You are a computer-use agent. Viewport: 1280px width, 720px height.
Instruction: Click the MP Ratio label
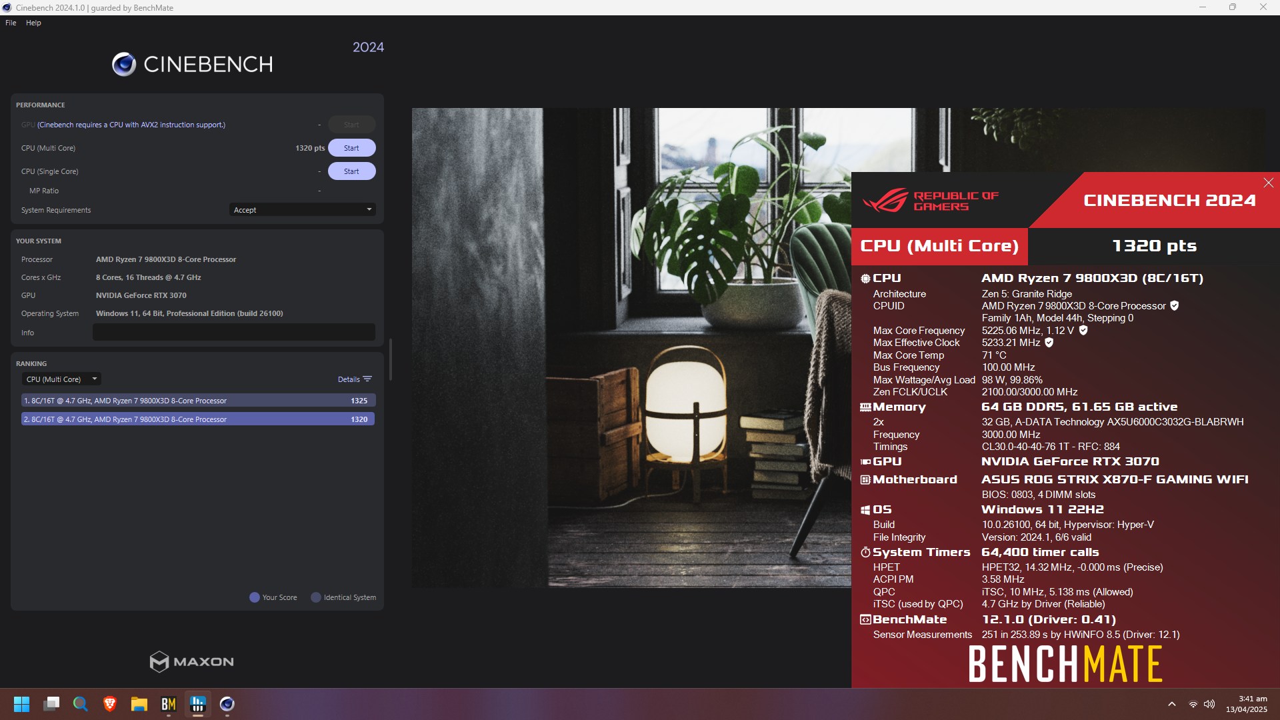44,191
